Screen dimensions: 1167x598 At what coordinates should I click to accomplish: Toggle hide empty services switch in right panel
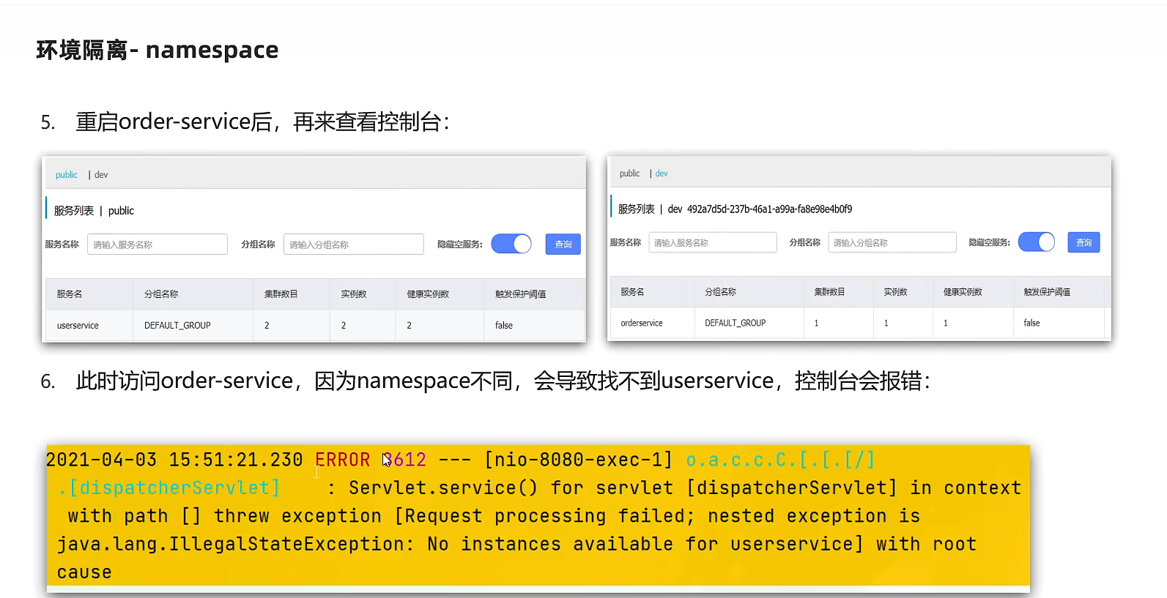click(1036, 242)
